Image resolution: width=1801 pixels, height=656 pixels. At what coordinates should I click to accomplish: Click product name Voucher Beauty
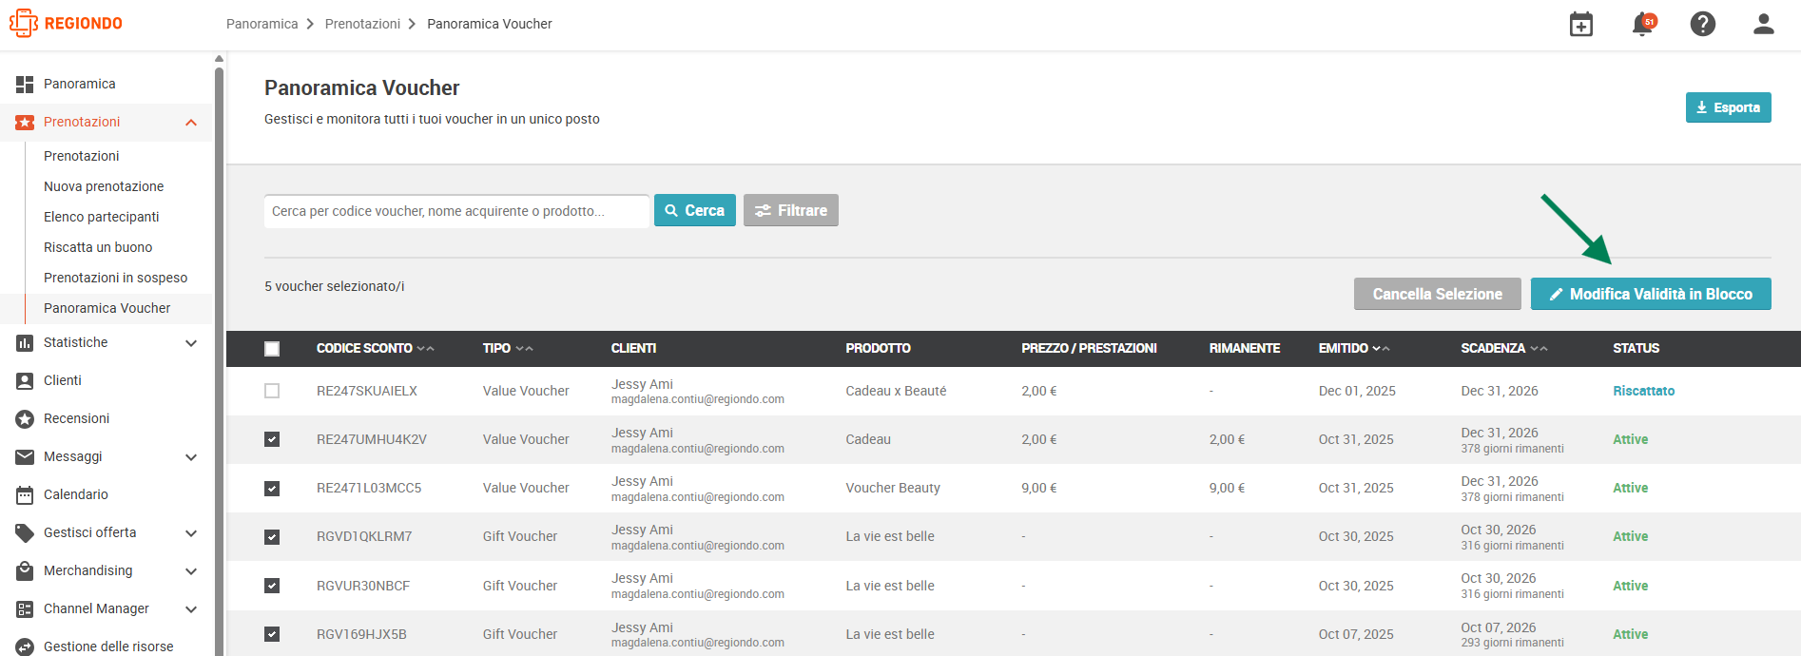[x=893, y=488]
